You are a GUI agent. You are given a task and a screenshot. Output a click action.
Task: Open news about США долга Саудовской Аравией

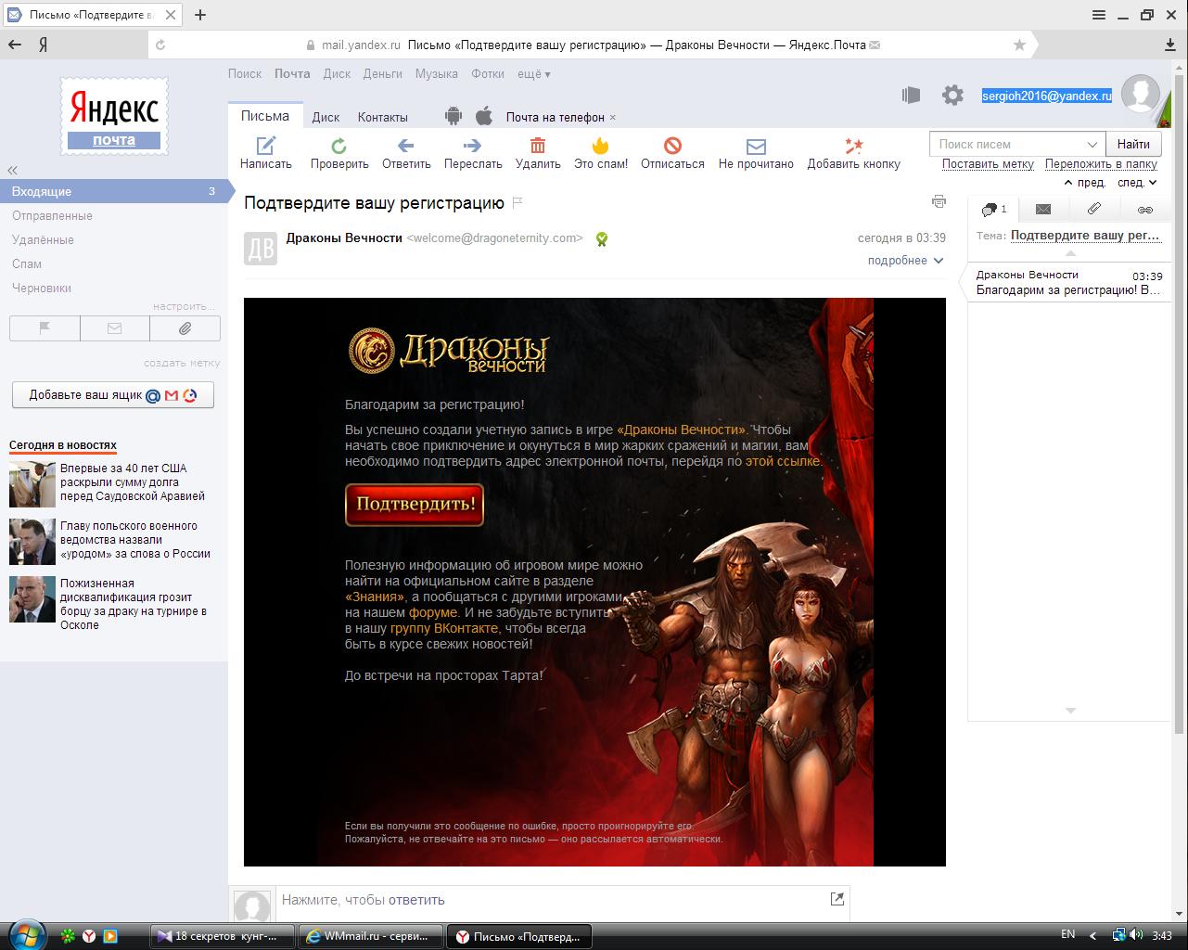click(133, 482)
